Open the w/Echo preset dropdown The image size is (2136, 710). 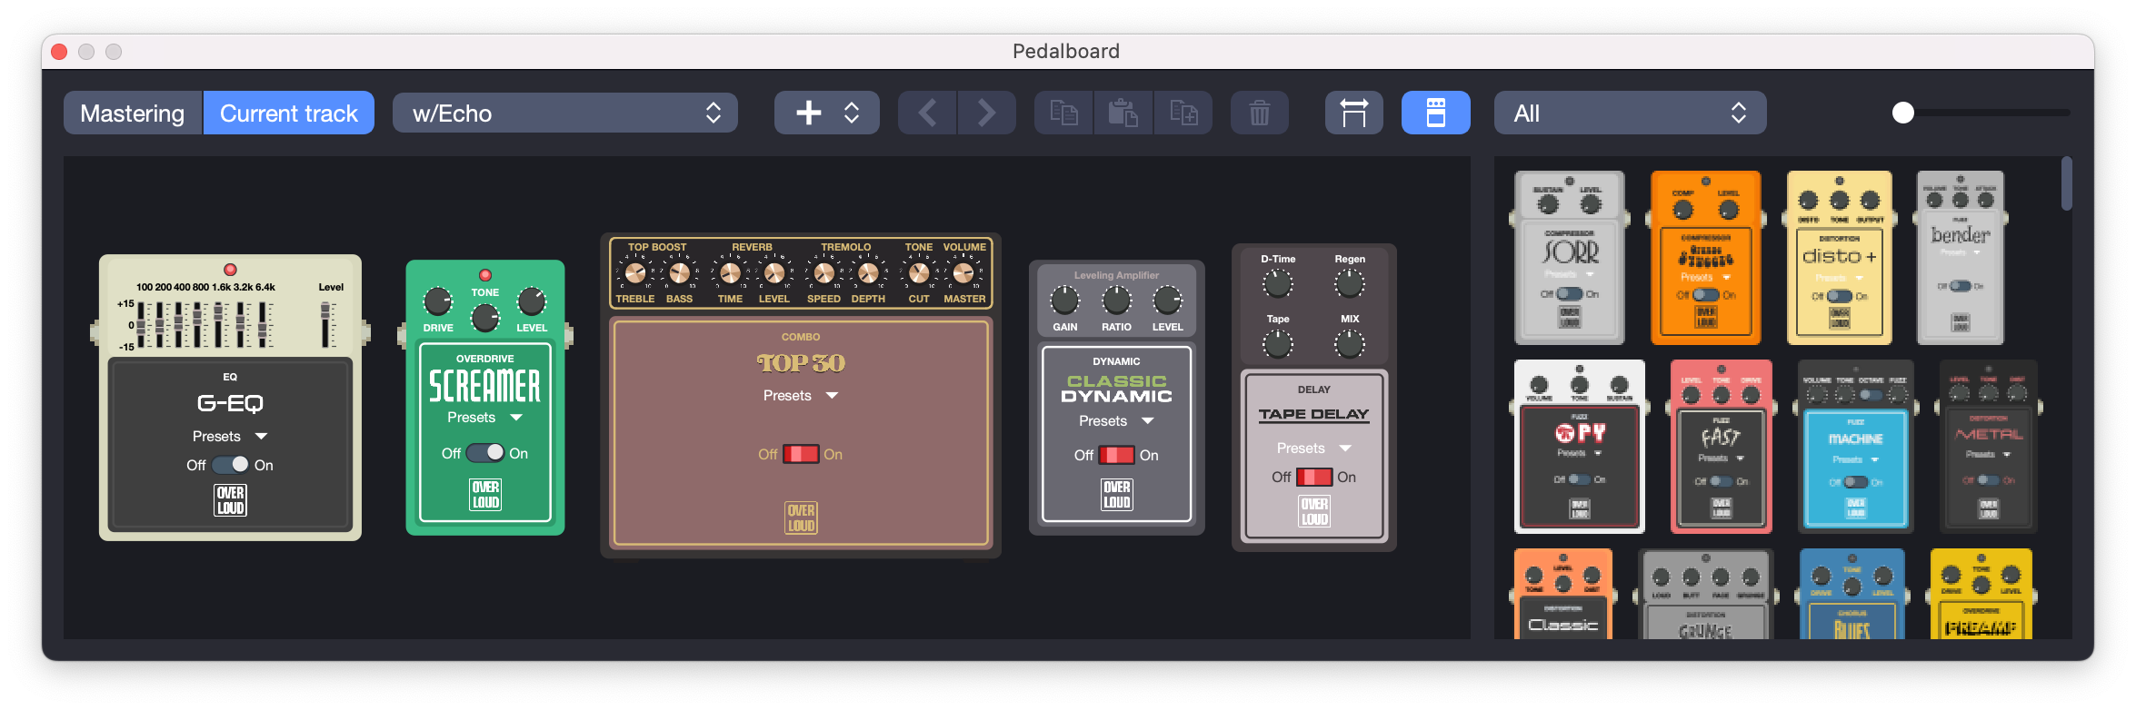(x=564, y=113)
